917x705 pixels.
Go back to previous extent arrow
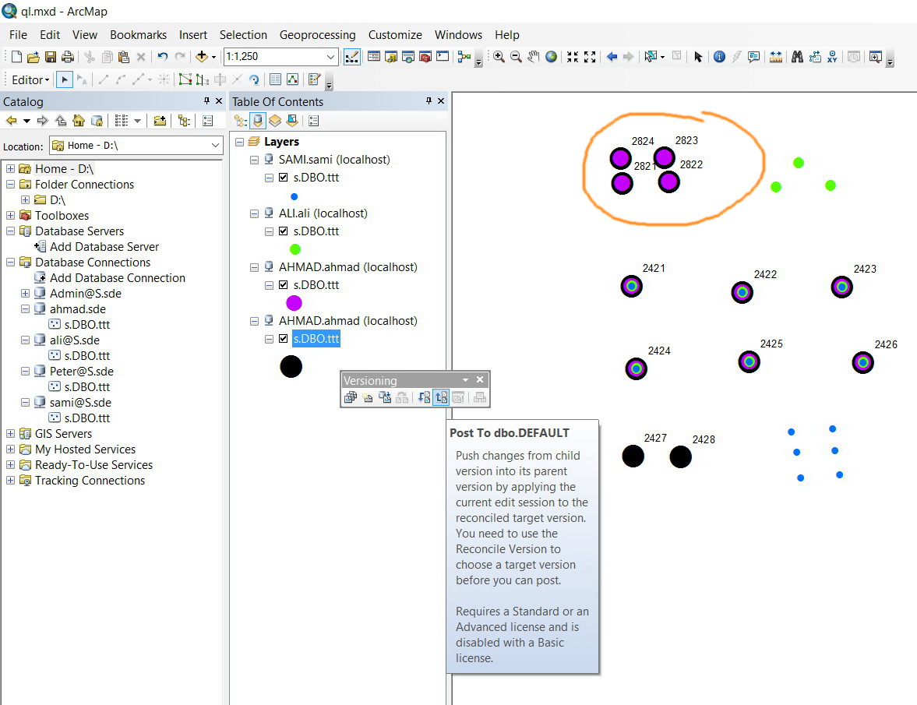pos(612,57)
